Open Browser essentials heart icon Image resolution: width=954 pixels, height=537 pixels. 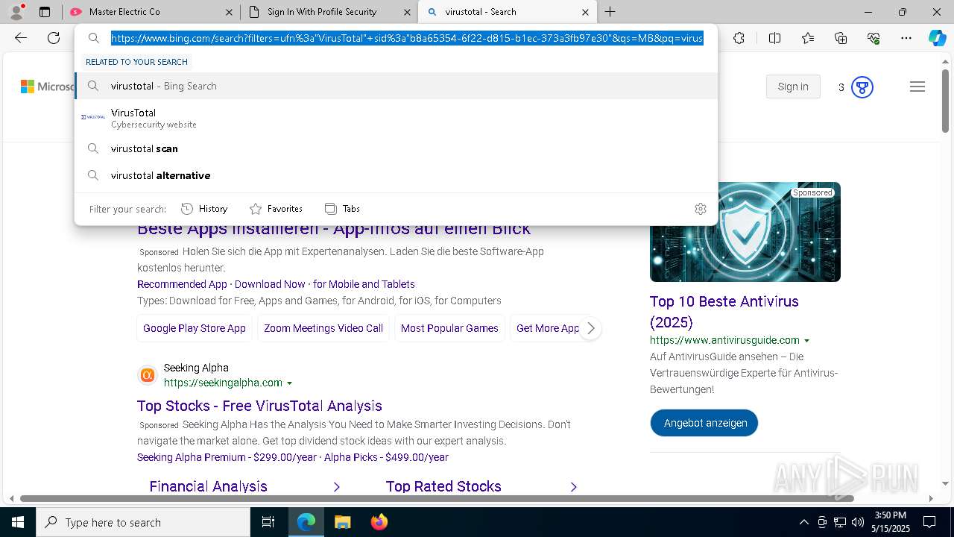pyautogui.click(x=874, y=38)
